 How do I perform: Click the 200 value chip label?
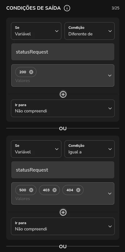[x=23, y=72]
